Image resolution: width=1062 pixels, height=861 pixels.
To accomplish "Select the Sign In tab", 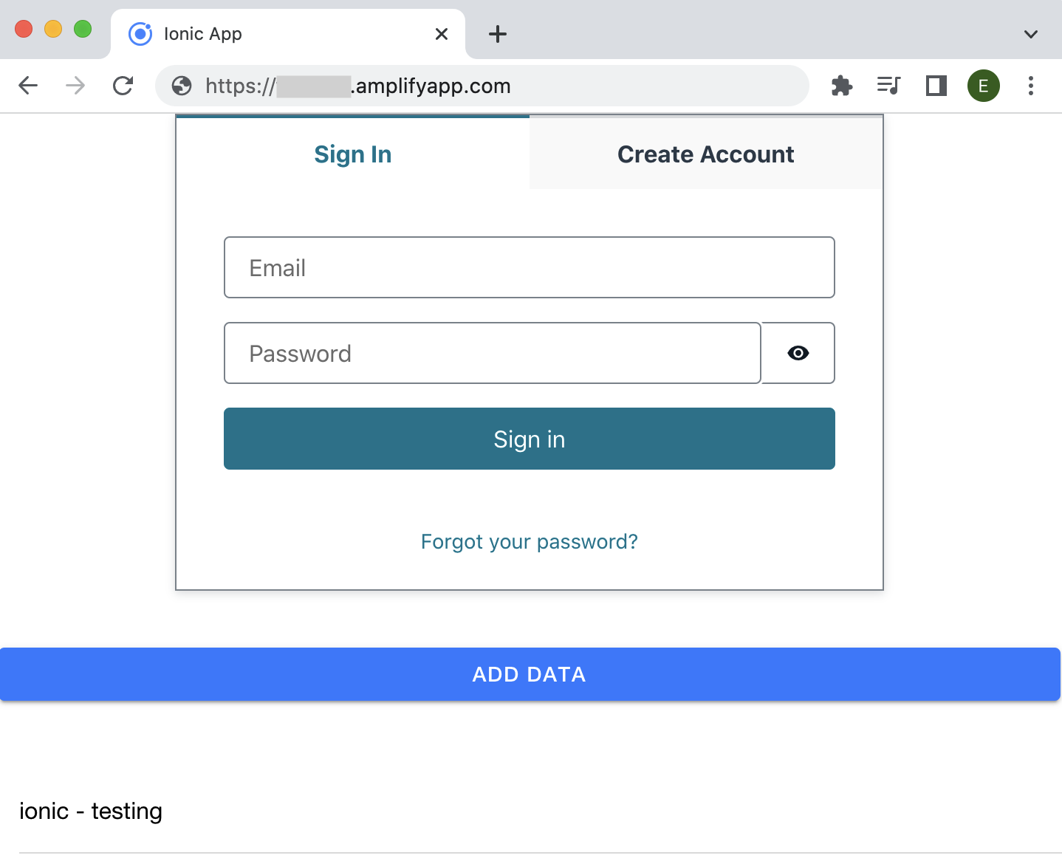I will [x=353, y=154].
